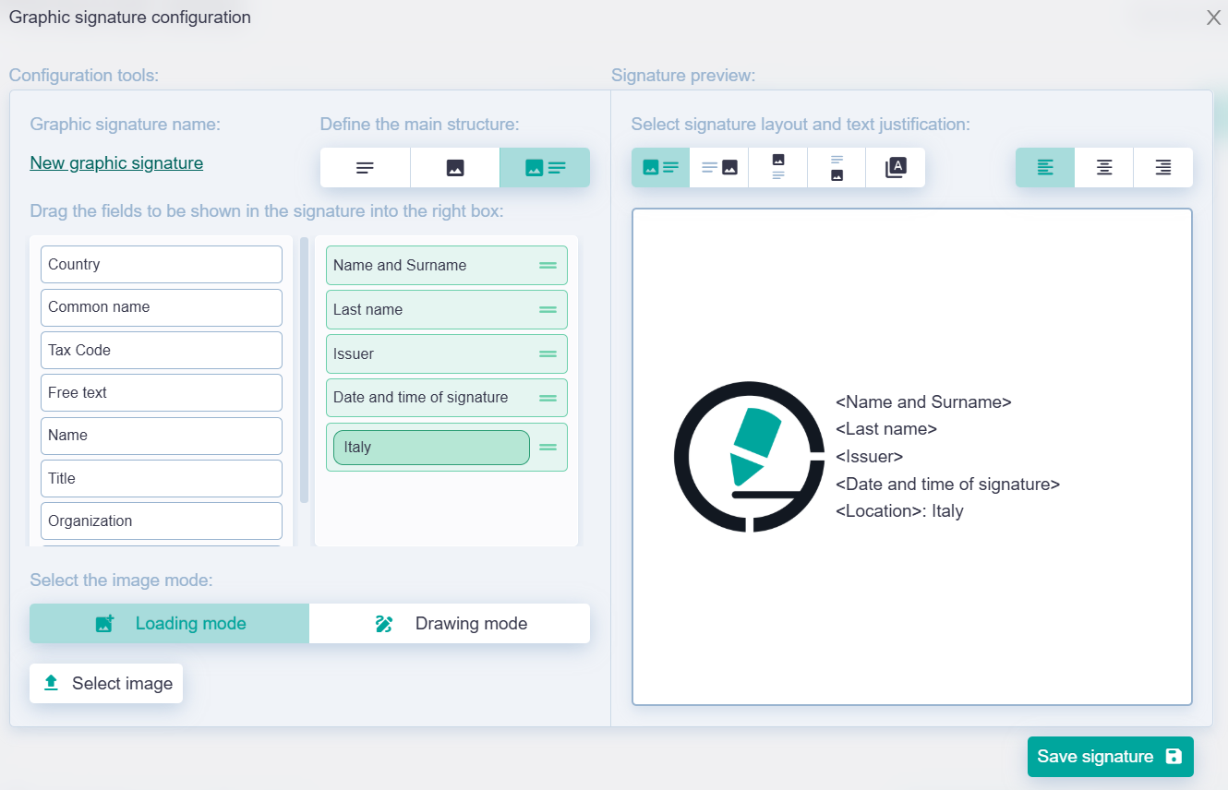The image size is (1228, 790).
Task: Switch to Loading mode
Action: (x=170, y=624)
